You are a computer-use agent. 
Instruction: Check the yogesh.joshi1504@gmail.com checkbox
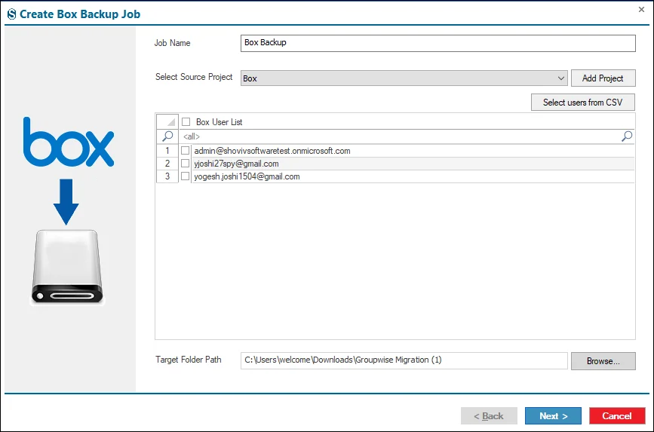point(186,176)
